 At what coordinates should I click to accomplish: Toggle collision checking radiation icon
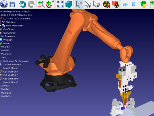tap(107, 4)
